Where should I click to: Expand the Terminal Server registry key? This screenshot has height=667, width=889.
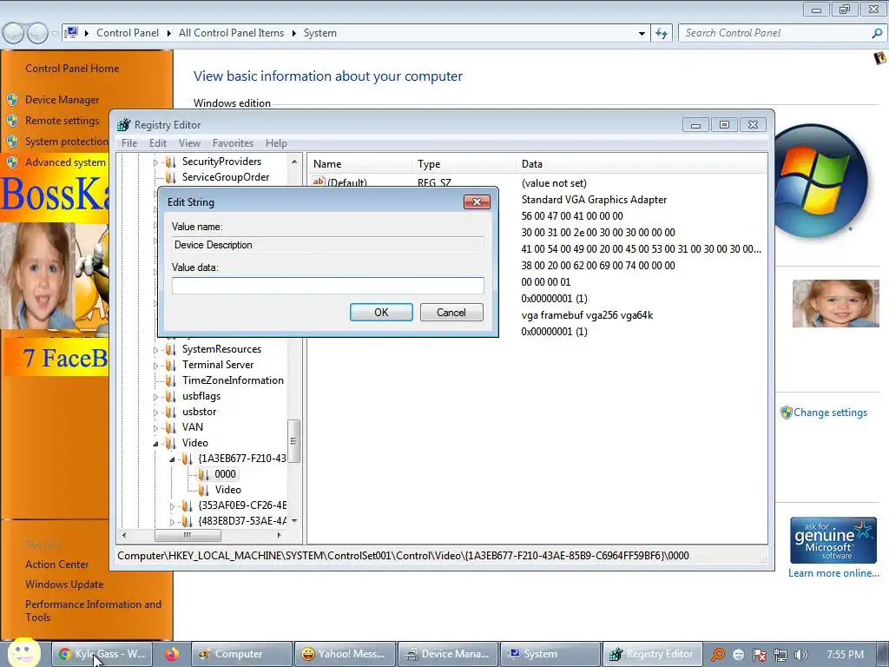tap(156, 366)
